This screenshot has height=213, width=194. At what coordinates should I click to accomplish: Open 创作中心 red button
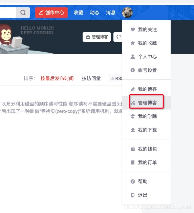(x=51, y=13)
